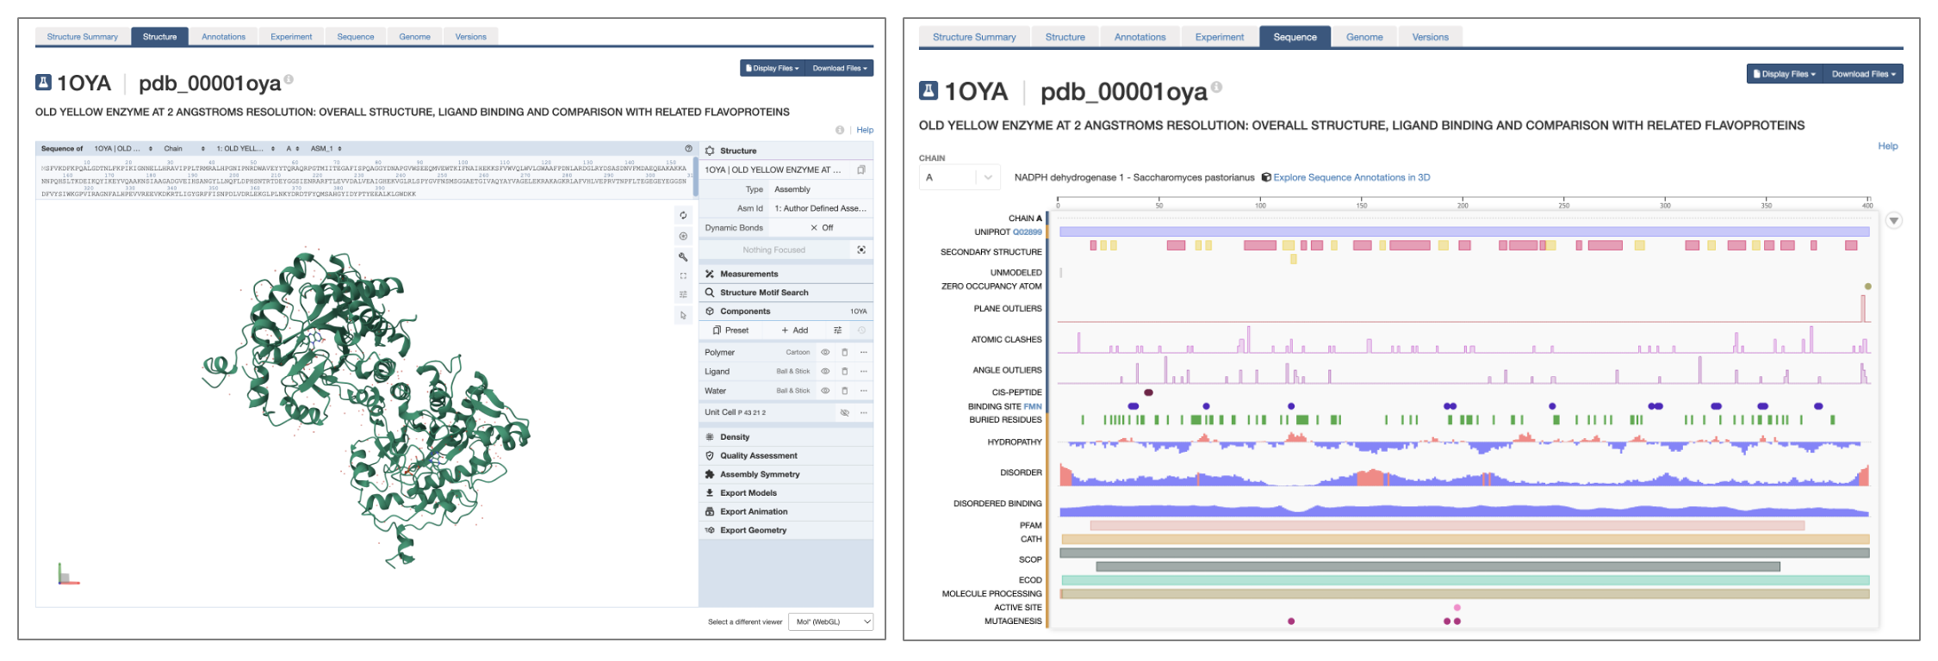Screen dimensions: 1938x661
Task: Switch to the Annotations tab in left panel
Action: coord(223,37)
